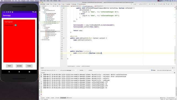Tap the FIRST button in the emulator
Screen dimensions: 177x100
tap(9, 66)
